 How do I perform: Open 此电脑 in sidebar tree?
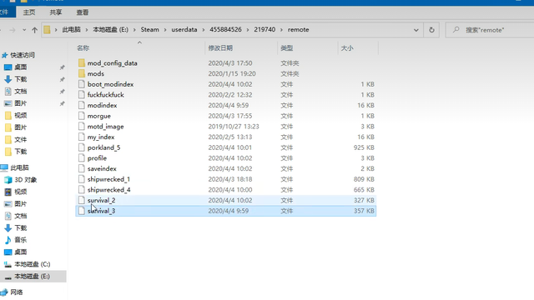19,167
